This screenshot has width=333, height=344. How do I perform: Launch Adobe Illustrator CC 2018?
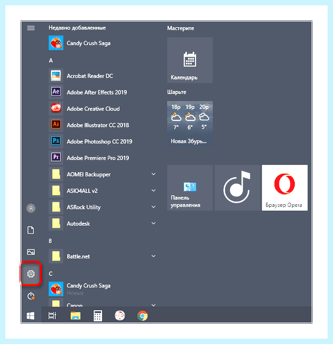(102, 125)
